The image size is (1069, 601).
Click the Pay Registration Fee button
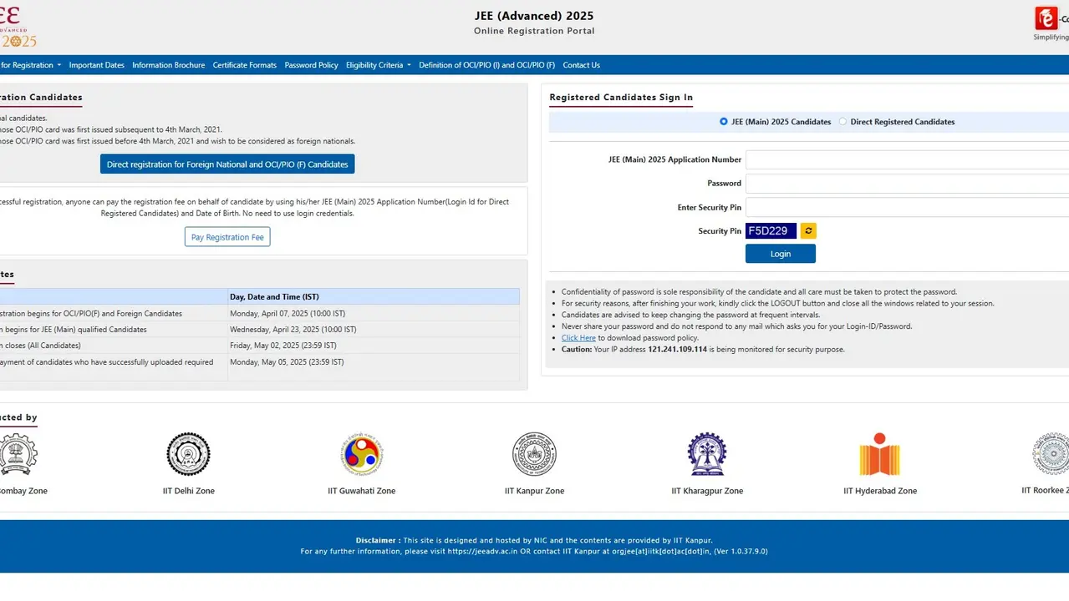[x=227, y=236]
